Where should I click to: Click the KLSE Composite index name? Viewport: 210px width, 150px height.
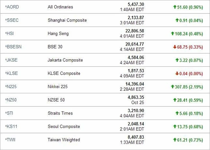64,73
